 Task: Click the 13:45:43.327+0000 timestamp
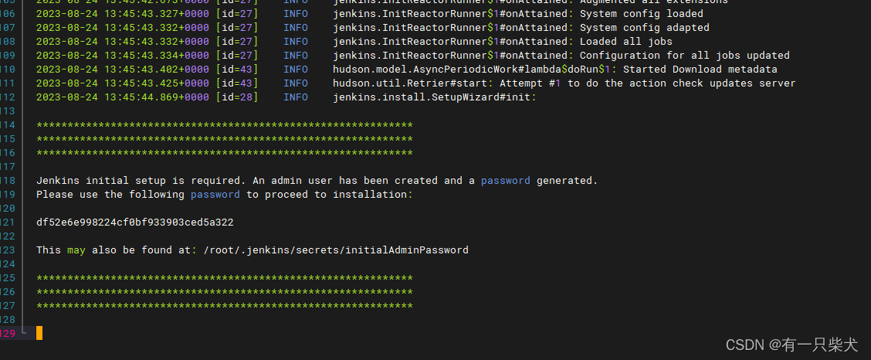click(157, 14)
